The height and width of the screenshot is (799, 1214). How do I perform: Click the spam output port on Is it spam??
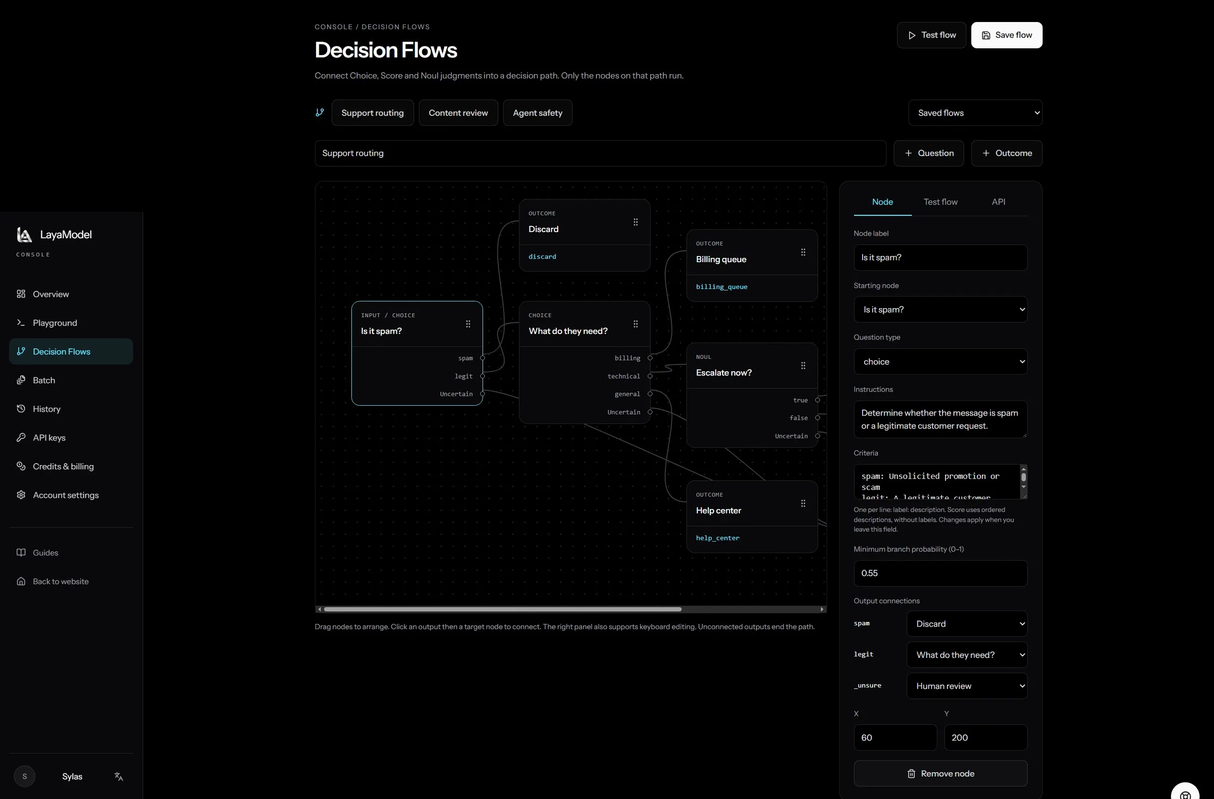point(483,358)
